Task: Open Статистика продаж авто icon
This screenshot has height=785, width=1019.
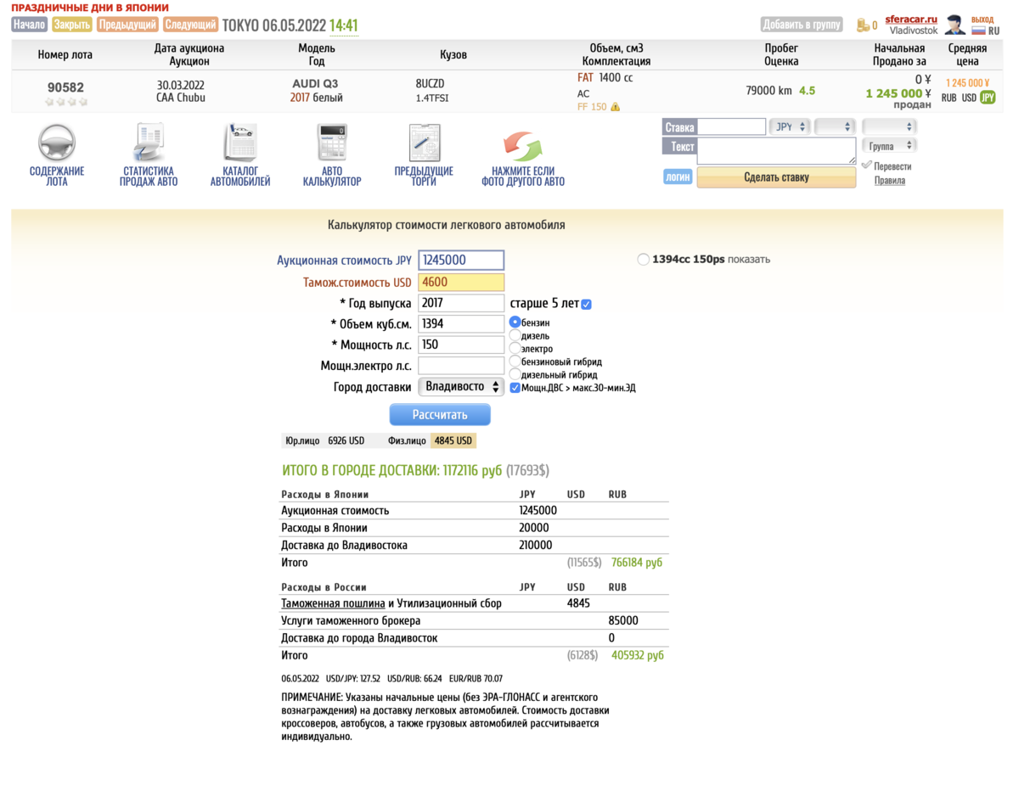Action: 149,143
